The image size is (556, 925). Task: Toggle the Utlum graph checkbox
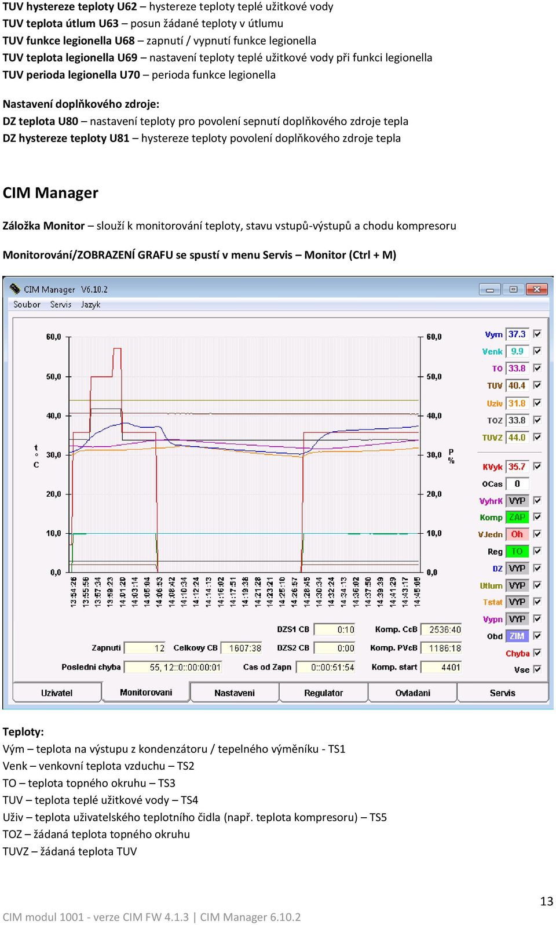point(537,585)
